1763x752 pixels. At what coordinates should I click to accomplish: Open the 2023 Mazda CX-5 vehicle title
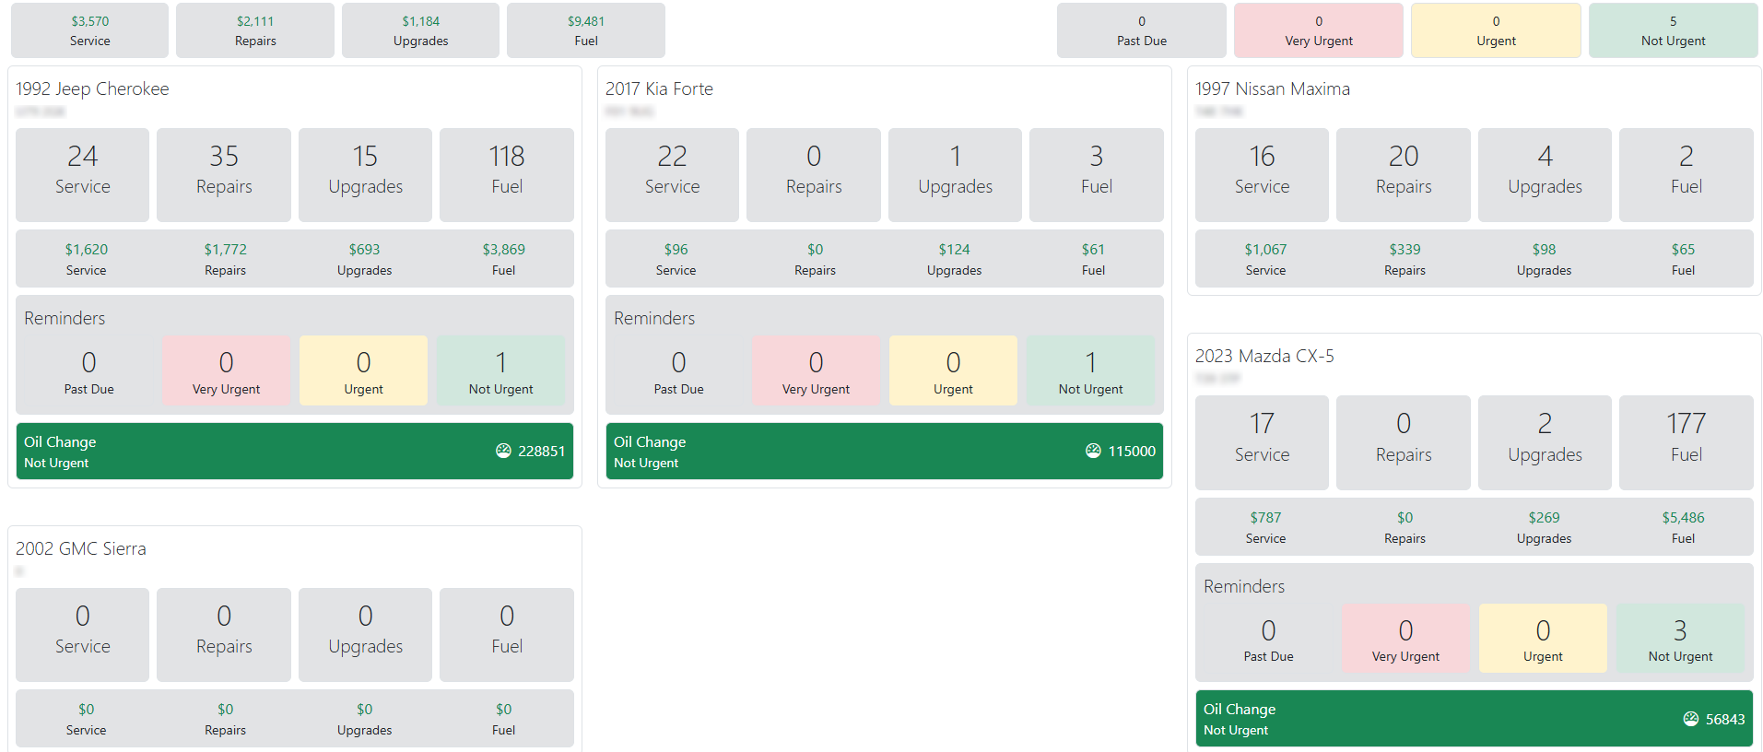(1263, 357)
